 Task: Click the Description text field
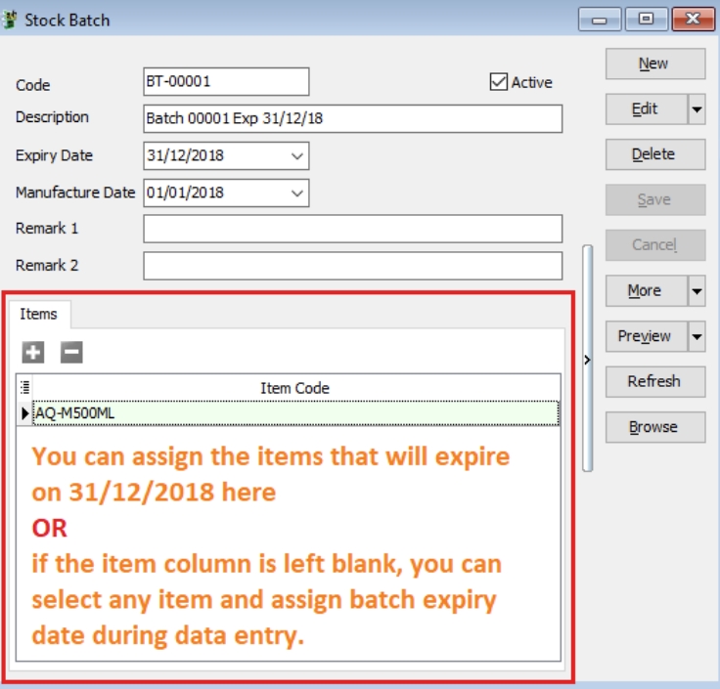[x=352, y=118]
